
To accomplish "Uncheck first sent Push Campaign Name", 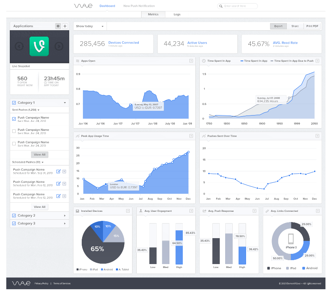I will (x=14, y=119).
